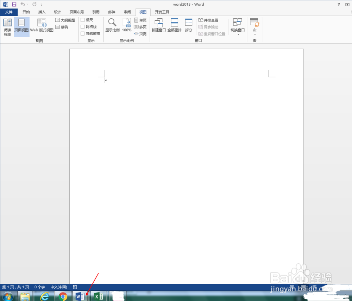The width and height of the screenshot is (352, 301).
Task: Switch to Read Mode (阅读视图)
Action: tap(7, 27)
